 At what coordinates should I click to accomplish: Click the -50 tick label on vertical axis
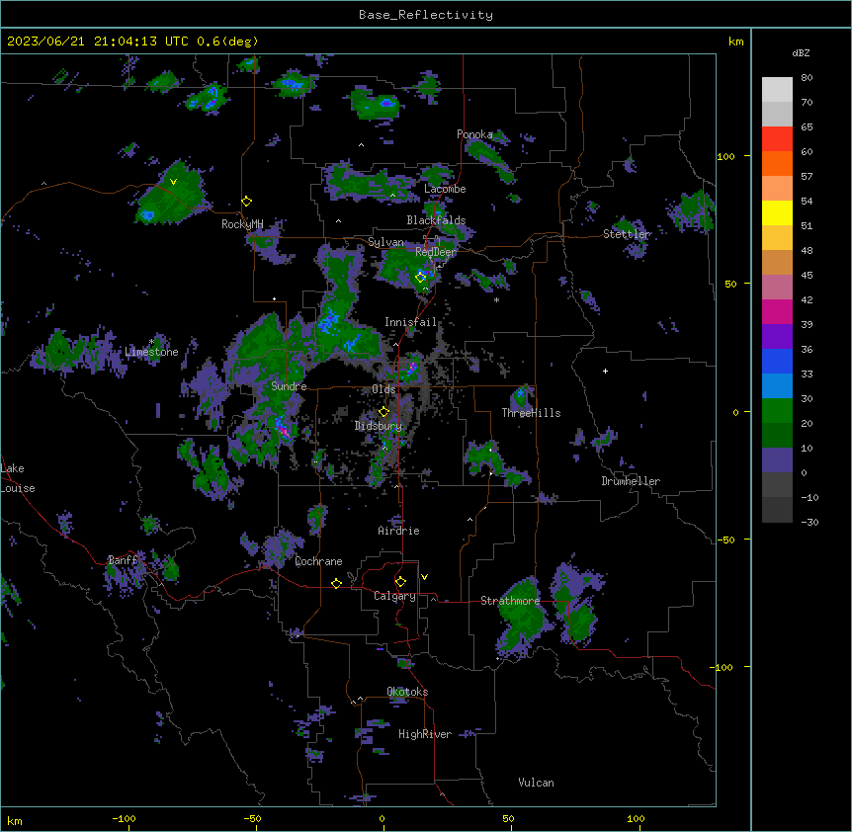pyautogui.click(x=725, y=540)
